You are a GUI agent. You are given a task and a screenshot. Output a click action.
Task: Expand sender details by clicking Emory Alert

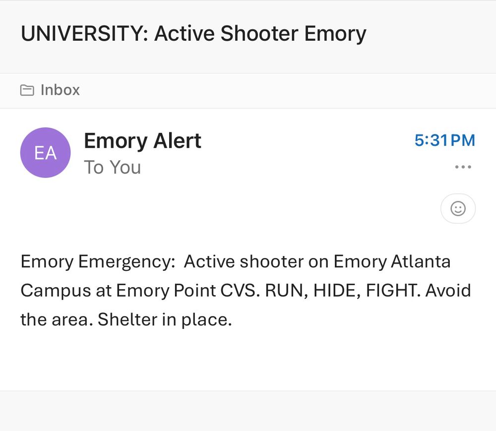tap(142, 140)
